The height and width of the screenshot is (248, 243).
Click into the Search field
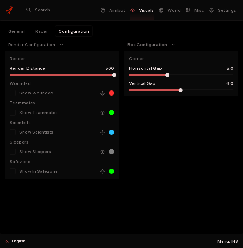[x=59, y=10]
